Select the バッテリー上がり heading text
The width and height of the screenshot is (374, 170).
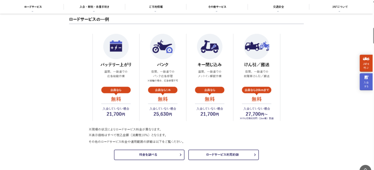[116, 65]
